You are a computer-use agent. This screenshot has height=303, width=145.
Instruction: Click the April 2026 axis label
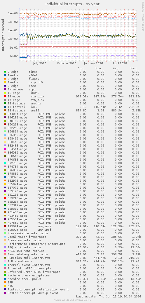[x=120, y=63]
